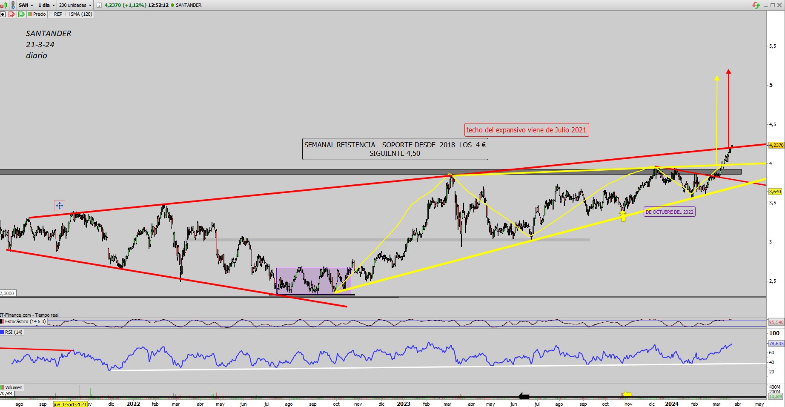Click the purple consolidation rectangle
The width and height of the screenshot is (785, 407).
point(313,281)
